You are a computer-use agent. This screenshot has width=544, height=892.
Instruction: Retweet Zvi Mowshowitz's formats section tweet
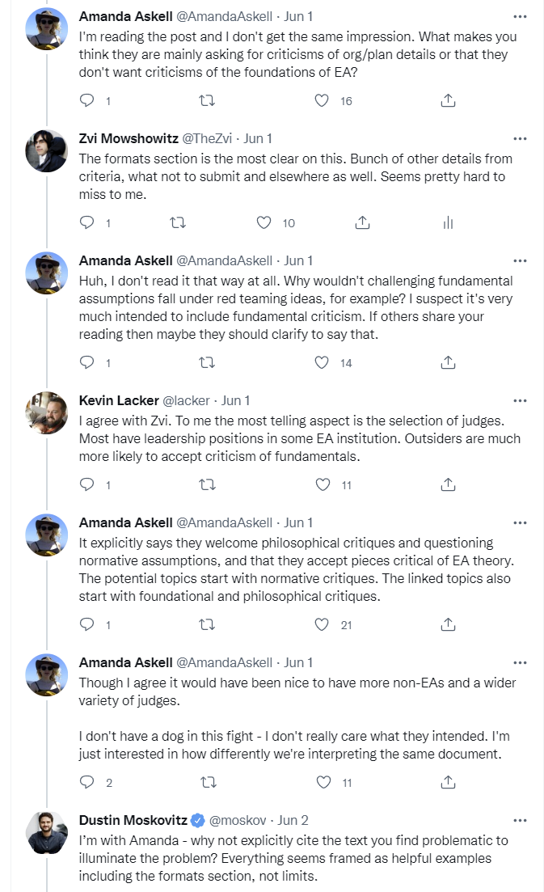point(177,222)
